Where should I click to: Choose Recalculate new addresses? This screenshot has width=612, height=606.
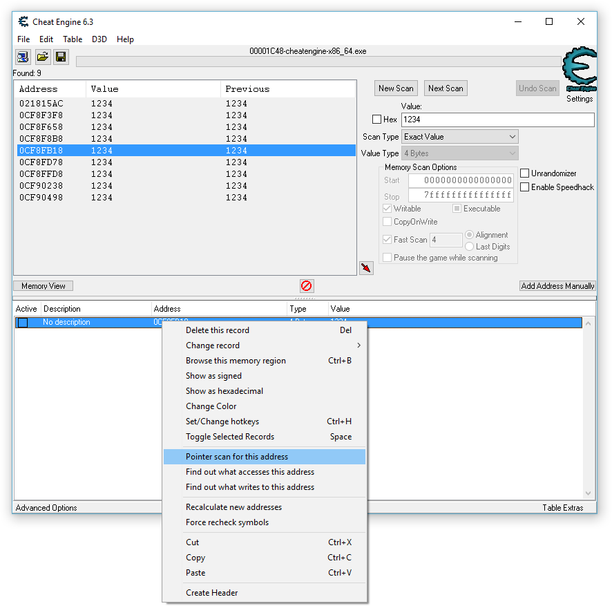point(265,506)
